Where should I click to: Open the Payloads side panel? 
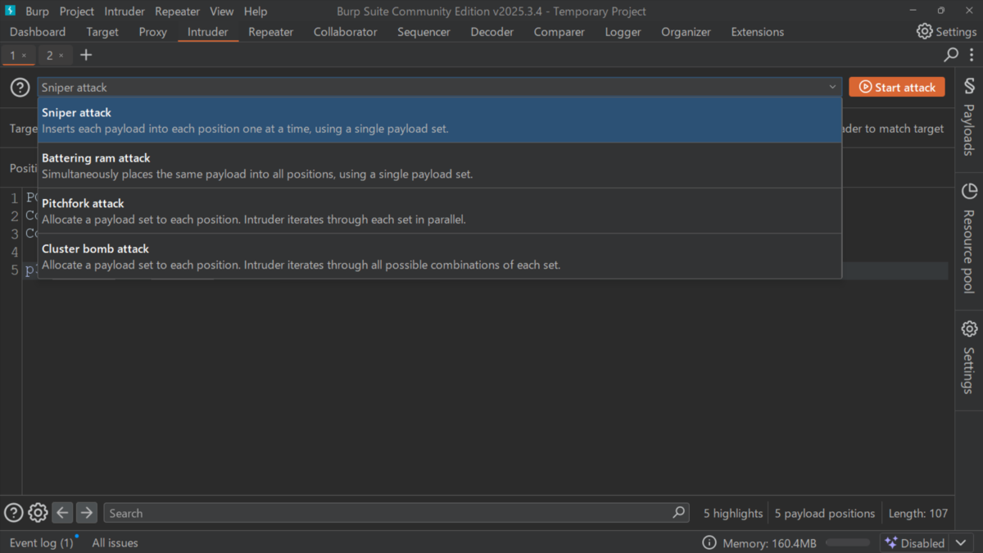tap(969, 116)
